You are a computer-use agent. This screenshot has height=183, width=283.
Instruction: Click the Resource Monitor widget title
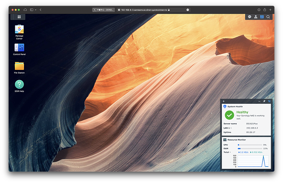point(237,140)
